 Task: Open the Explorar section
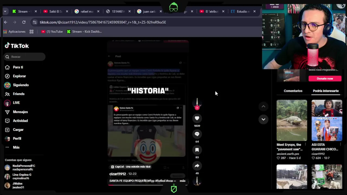click(x=19, y=76)
